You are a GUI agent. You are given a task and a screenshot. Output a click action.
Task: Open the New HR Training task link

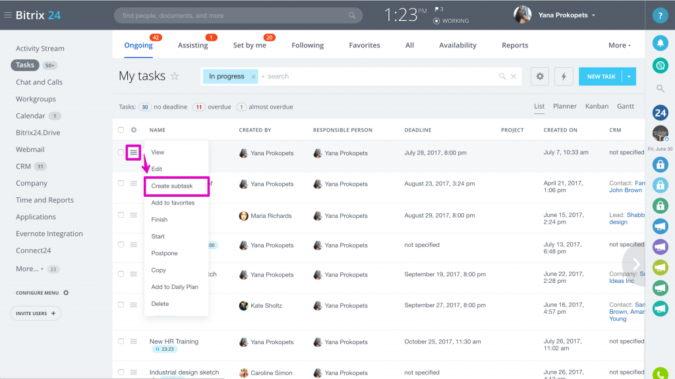(174, 341)
